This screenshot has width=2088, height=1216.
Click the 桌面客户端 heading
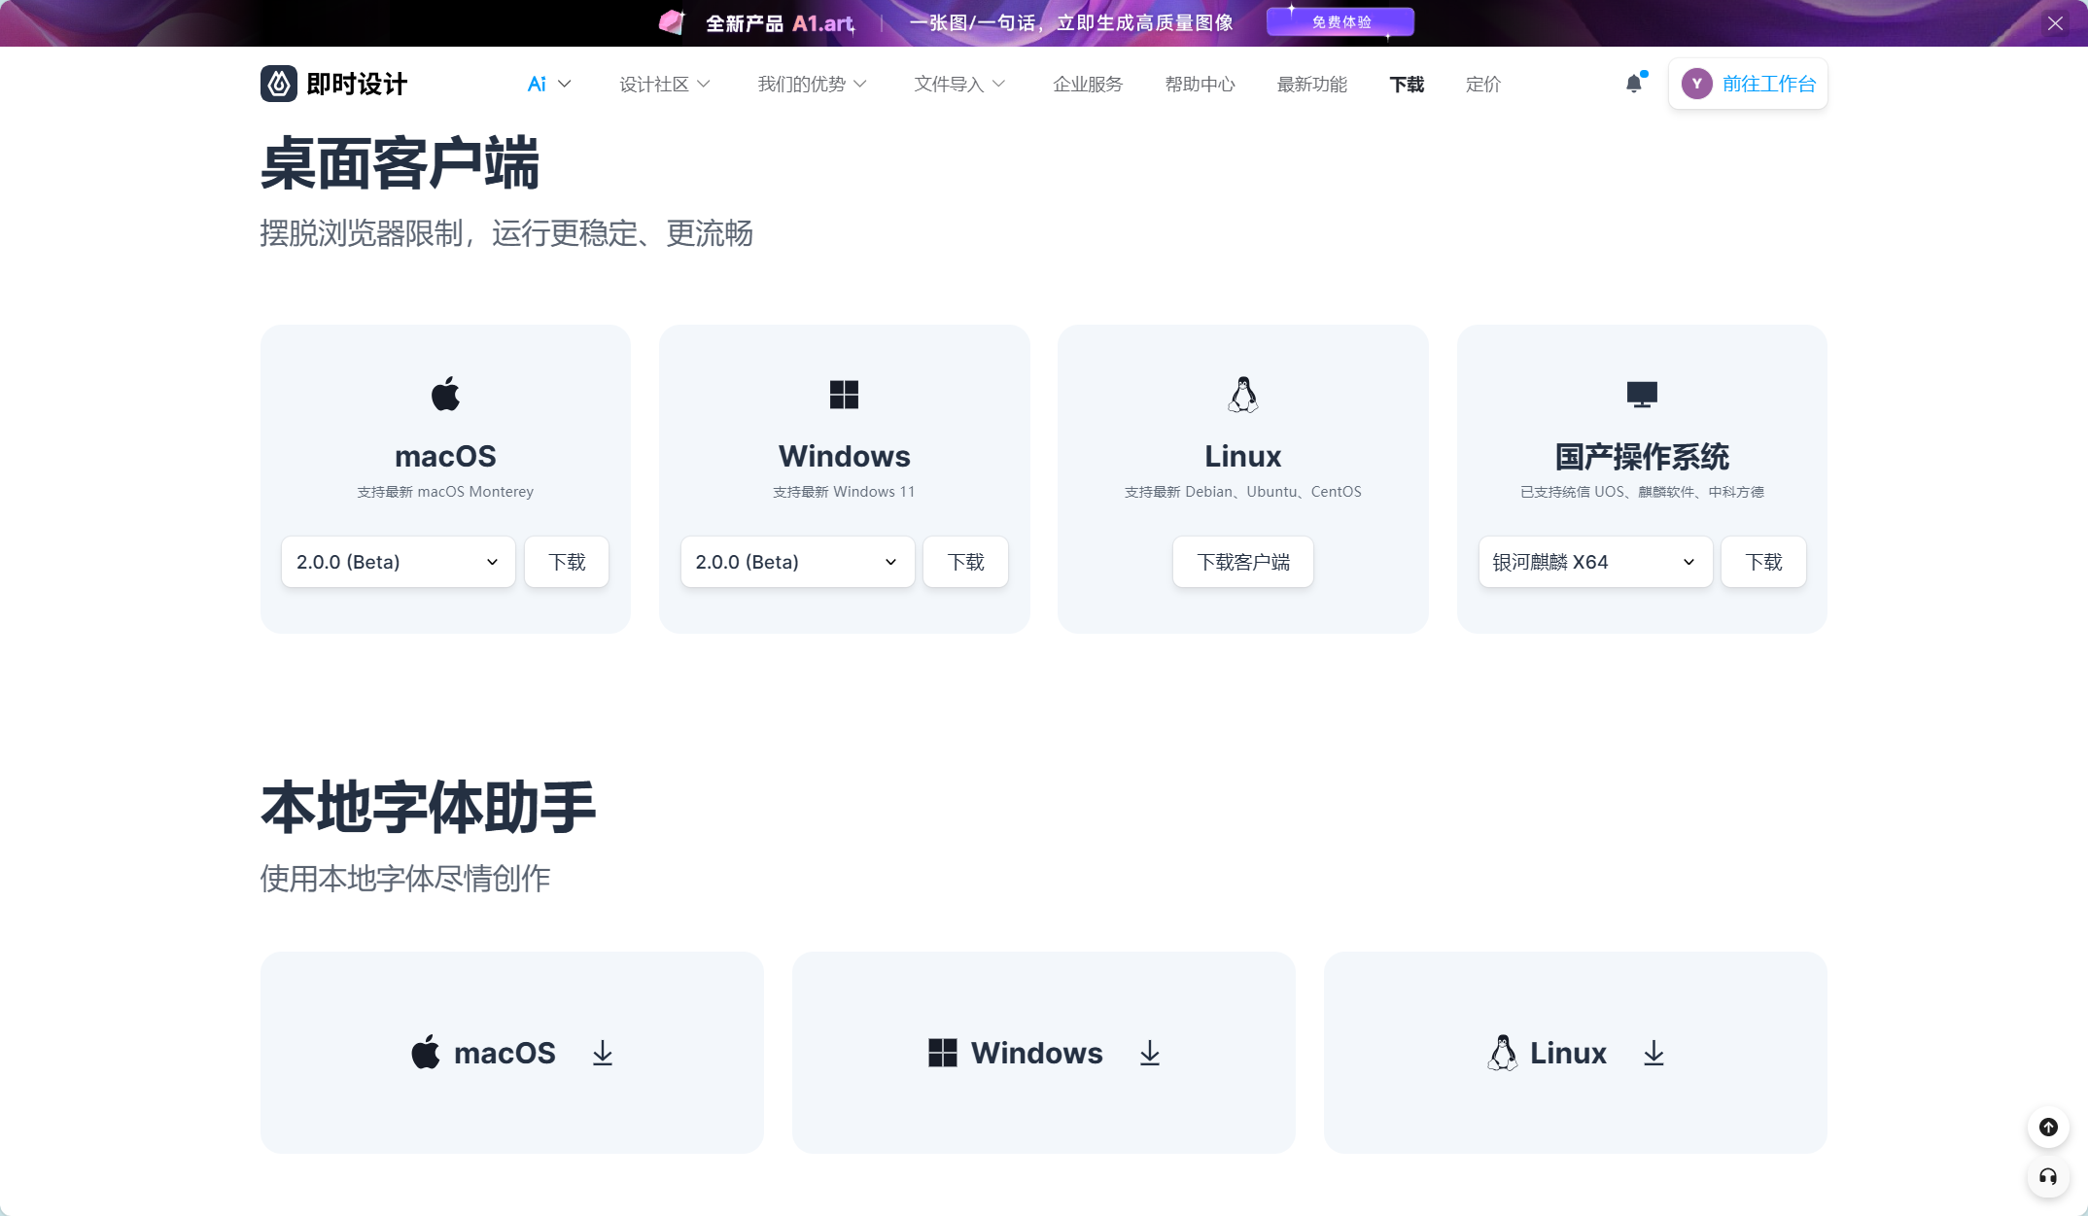(x=400, y=163)
